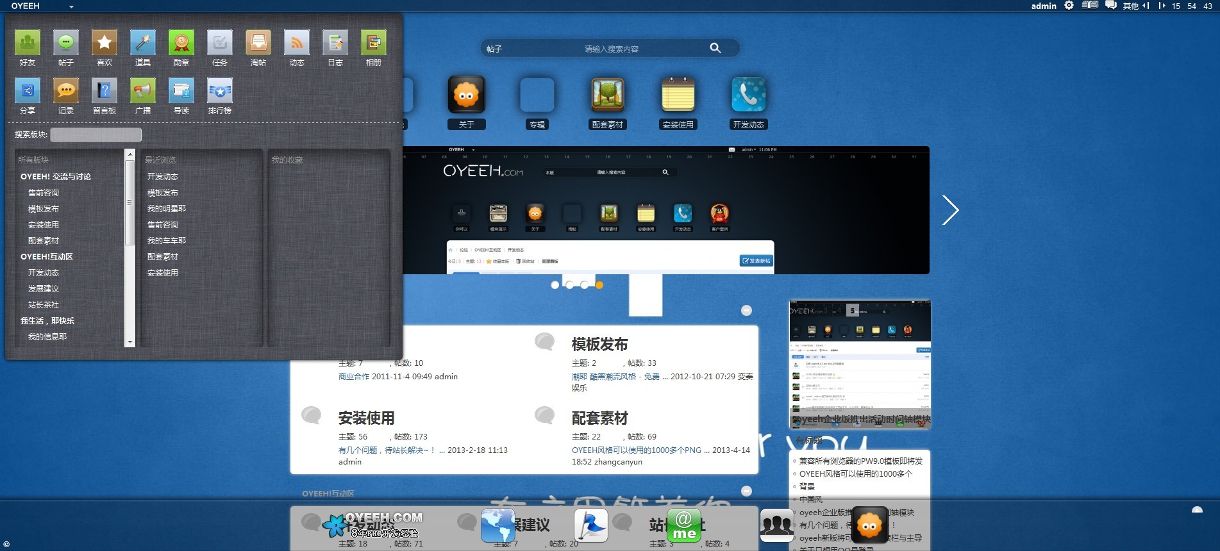Open the 排行榜 ranking icon

(220, 91)
